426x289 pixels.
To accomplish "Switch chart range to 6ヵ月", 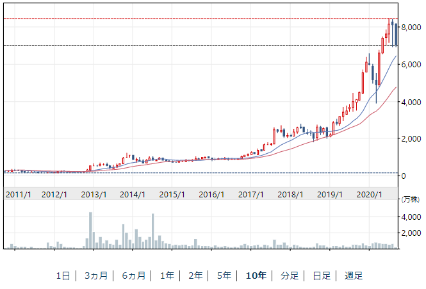I will [133, 276].
